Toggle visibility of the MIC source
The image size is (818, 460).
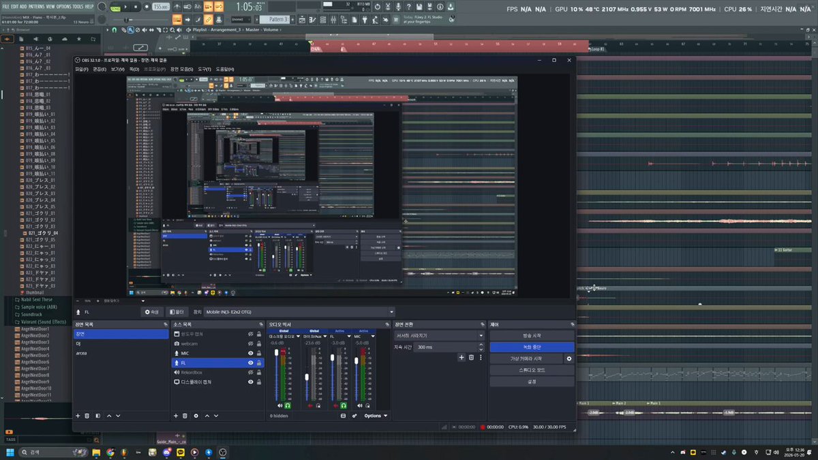point(250,354)
